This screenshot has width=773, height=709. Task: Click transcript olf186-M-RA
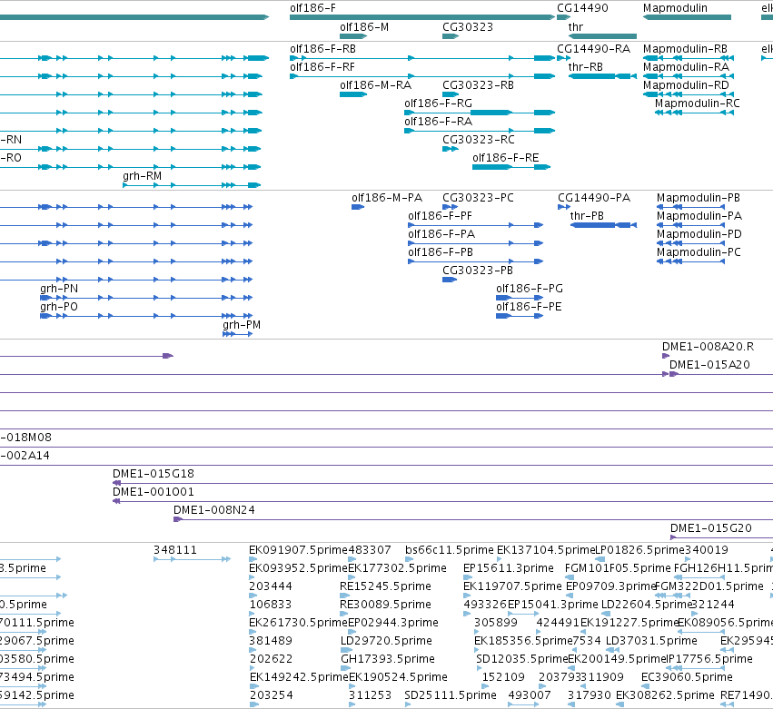[x=353, y=94]
